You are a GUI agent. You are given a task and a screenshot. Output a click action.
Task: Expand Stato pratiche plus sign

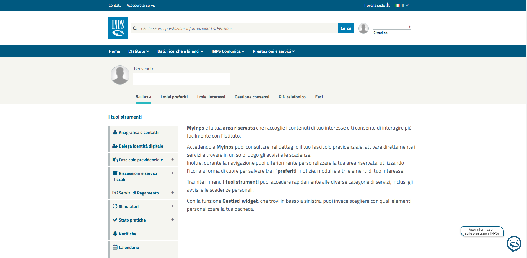click(x=172, y=220)
